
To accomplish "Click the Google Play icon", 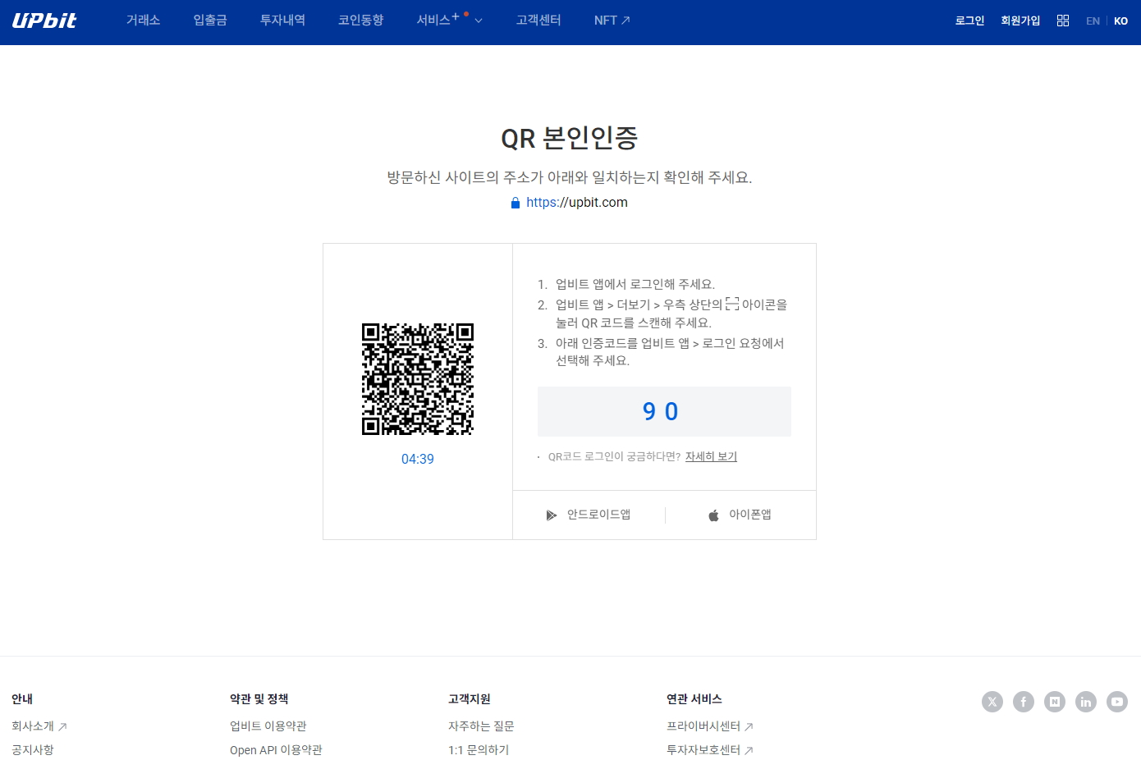I will 552,515.
